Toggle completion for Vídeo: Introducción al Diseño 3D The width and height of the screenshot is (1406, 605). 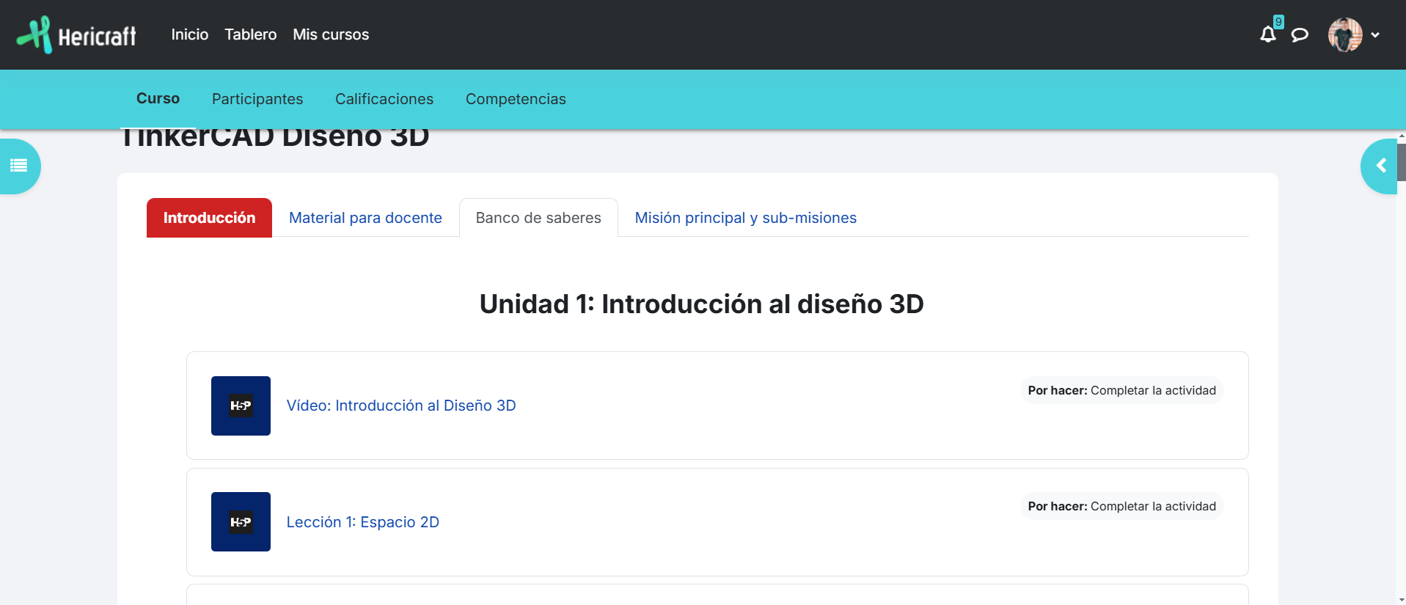[1121, 390]
